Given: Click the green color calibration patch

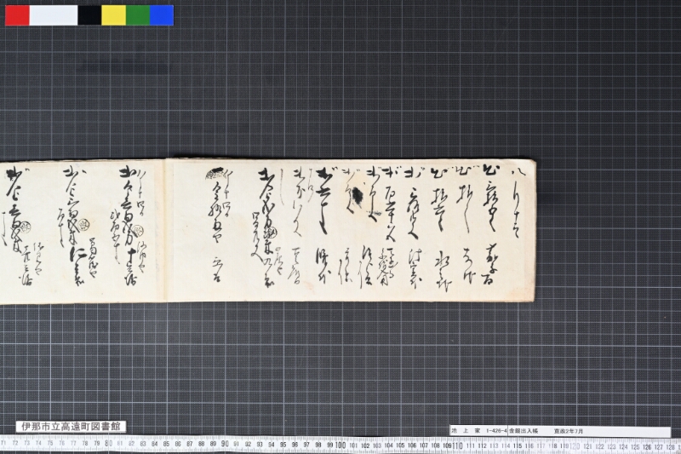Looking at the screenshot, I should (138, 15).
